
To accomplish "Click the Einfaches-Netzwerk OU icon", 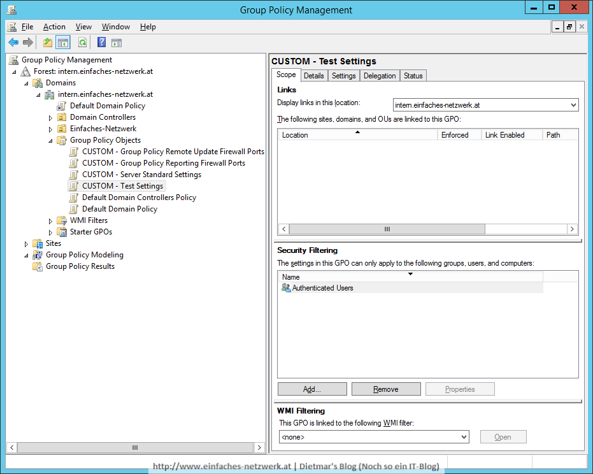I will (62, 129).
